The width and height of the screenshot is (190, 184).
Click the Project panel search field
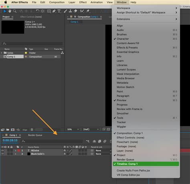32,44
